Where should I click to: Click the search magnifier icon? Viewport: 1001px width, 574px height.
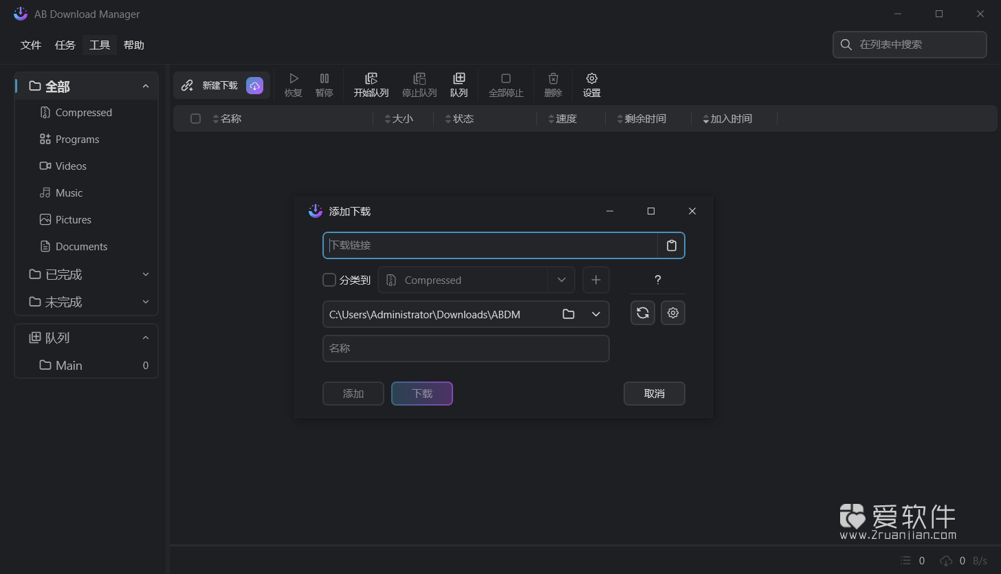coord(846,45)
